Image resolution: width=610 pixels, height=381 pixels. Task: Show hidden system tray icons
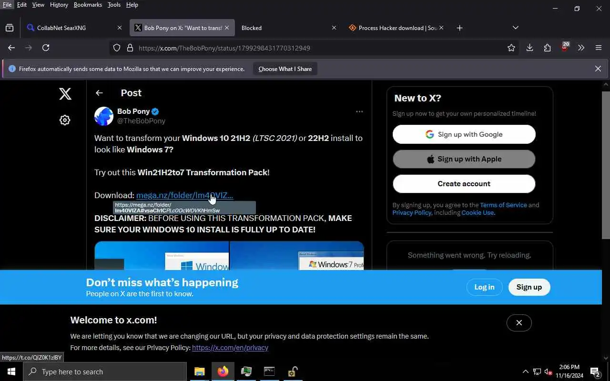525,371
